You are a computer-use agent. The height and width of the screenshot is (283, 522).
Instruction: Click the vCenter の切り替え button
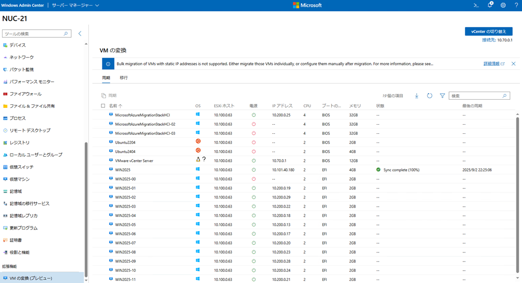click(x=488, y=32)
